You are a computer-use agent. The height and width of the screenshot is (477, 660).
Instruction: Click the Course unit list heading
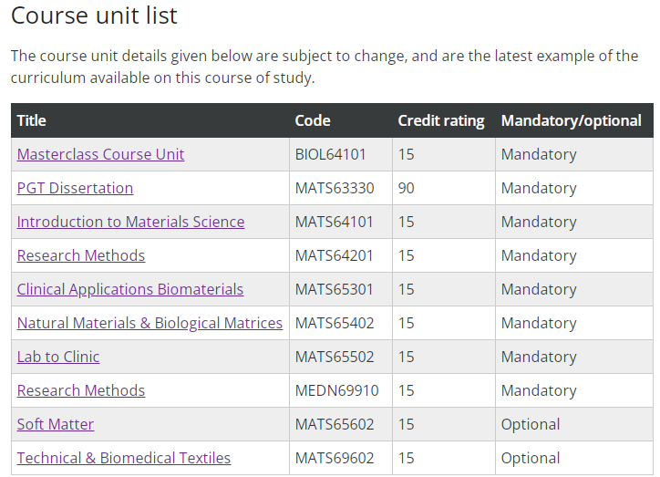click(x=94, y=16)
